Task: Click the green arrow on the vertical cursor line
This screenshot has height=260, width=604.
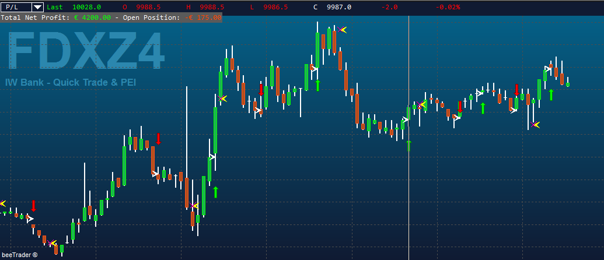Action: [409, 146]
